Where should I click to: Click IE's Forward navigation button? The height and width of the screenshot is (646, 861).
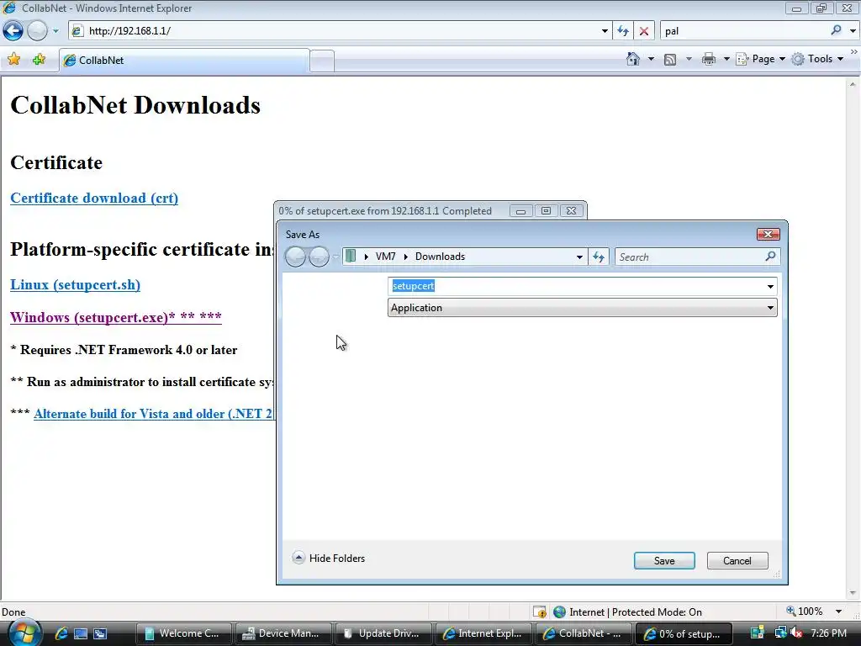[37, 31]
